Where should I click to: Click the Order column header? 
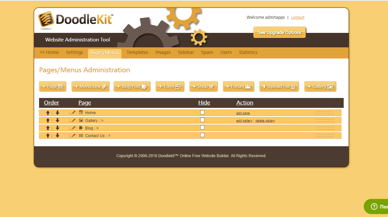[x=52, y=103]
